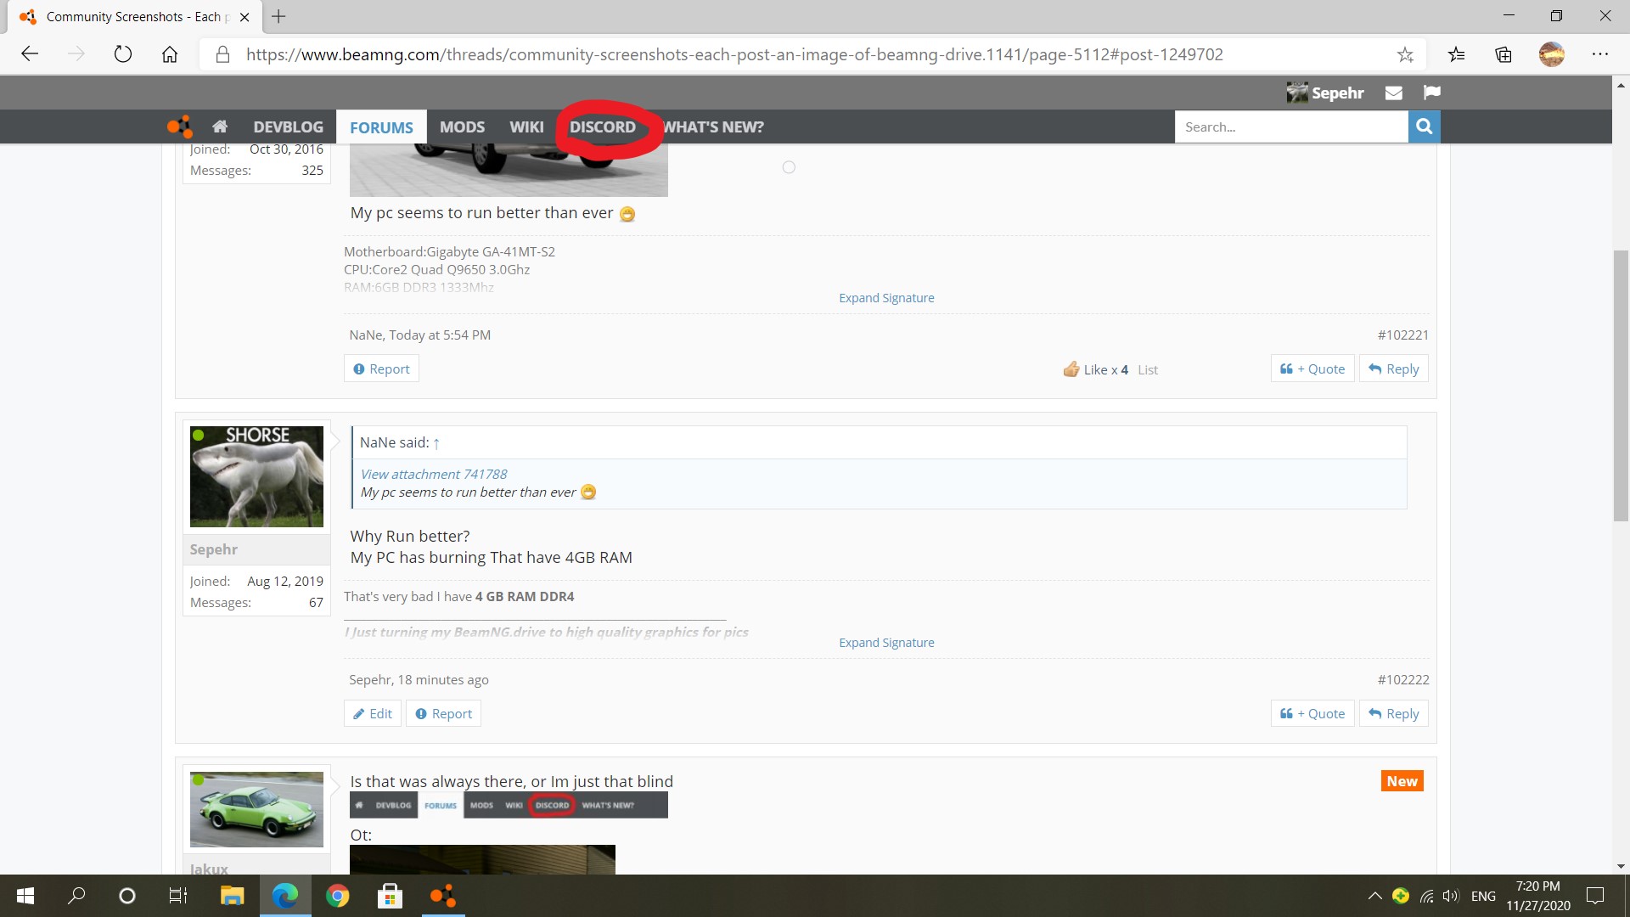
Task: Open the browser settings ellipsis menu
Action: pos(1600,54)
